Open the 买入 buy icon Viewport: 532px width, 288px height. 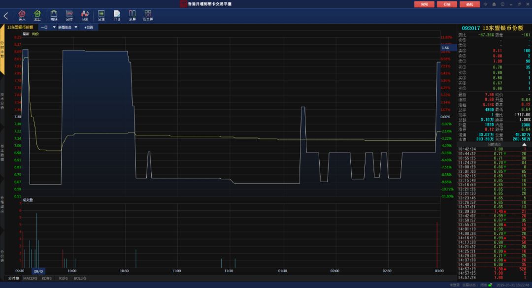(22, 15)
